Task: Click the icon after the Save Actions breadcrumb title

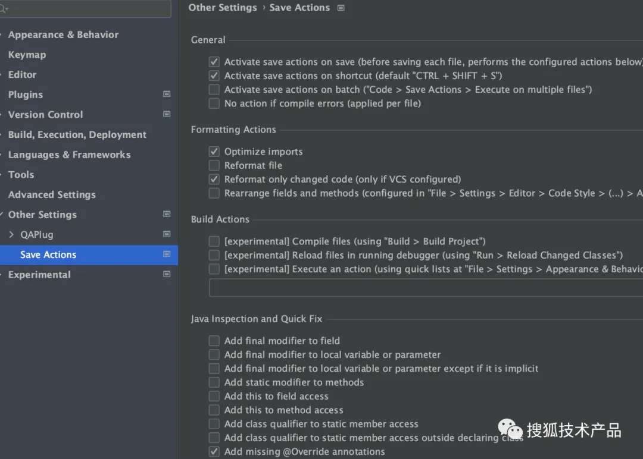Action: (x=341, y=8)
